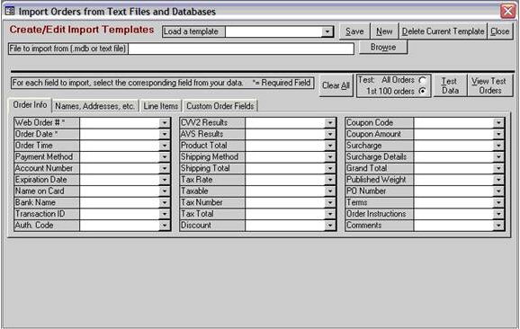Click the Clear All button
This screenshot has height=329, width=520.
click(x=336, y=85)
